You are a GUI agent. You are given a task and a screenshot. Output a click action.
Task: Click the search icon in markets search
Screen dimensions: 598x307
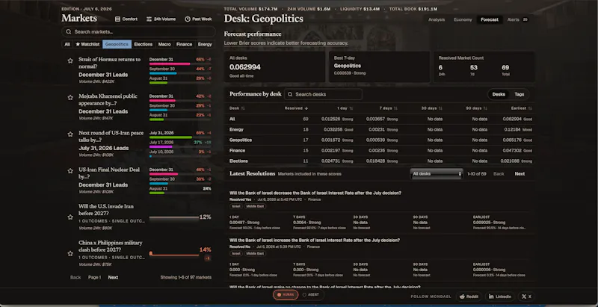69,32
